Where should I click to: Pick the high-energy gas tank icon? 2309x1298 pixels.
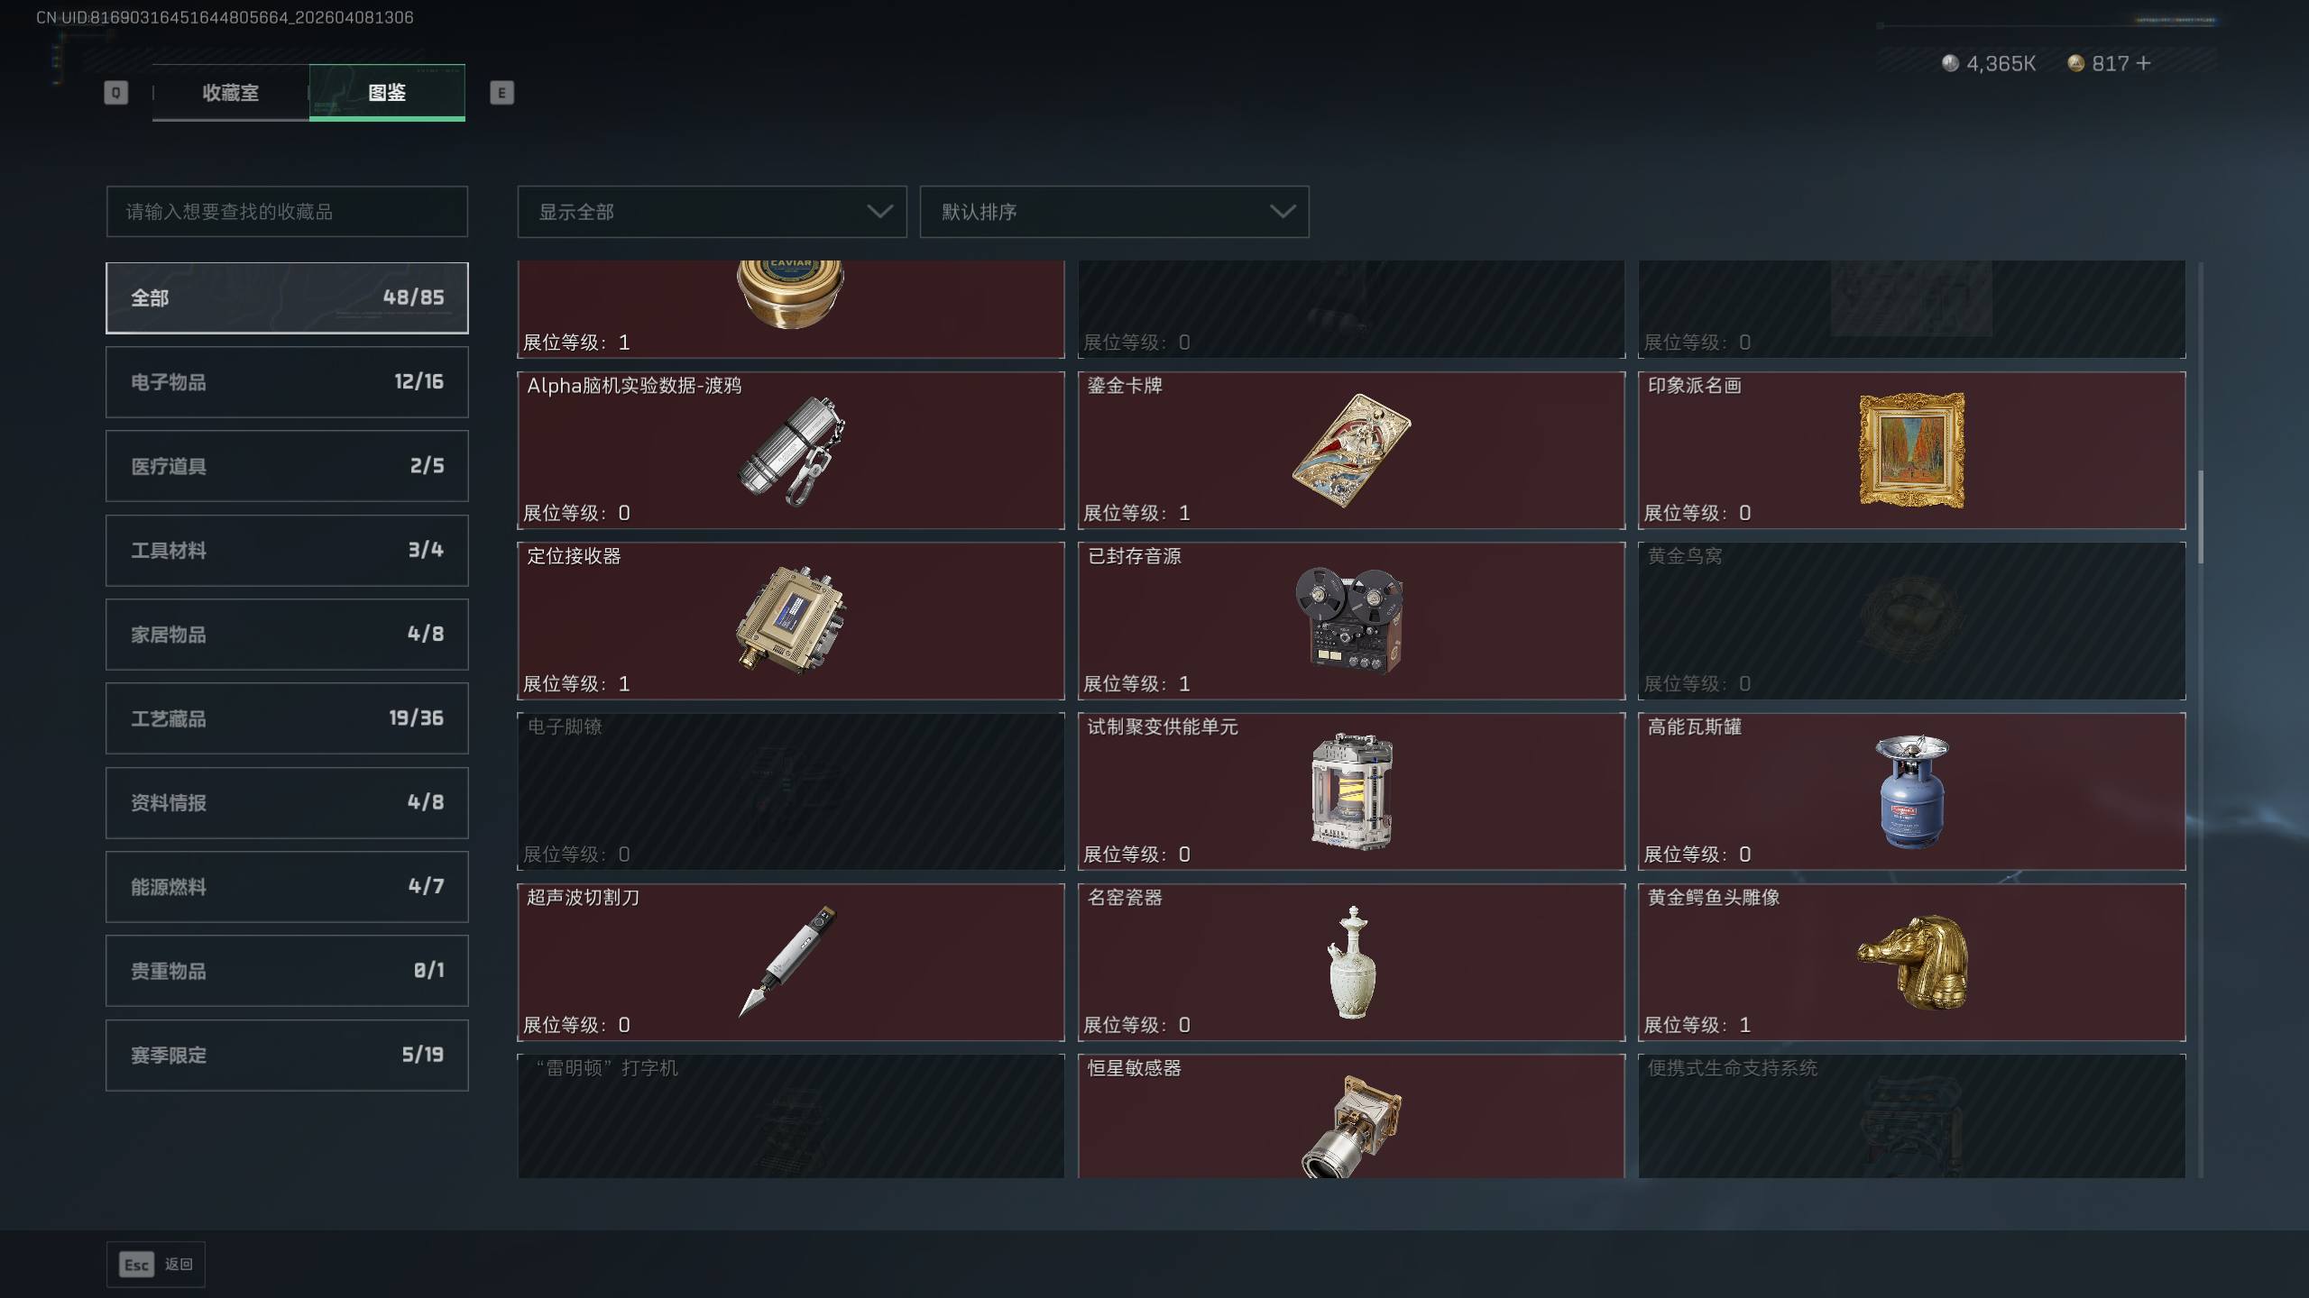1911,791
